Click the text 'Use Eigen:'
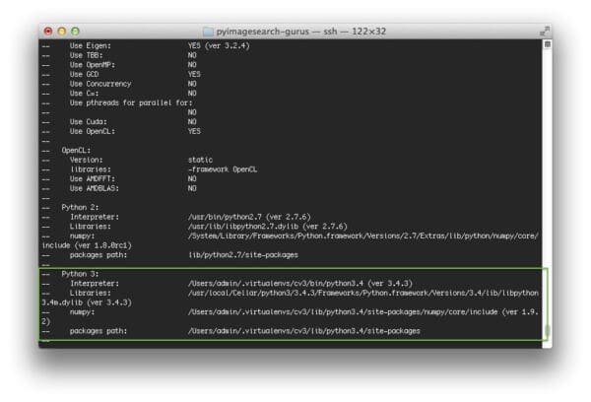591x402 pixels. (x=91, y=46)
